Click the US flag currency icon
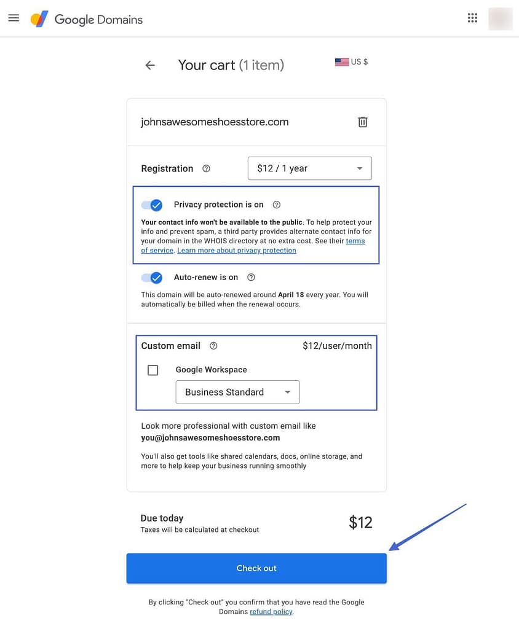Screen dimensions: 519x629 (x=342, y=61)
